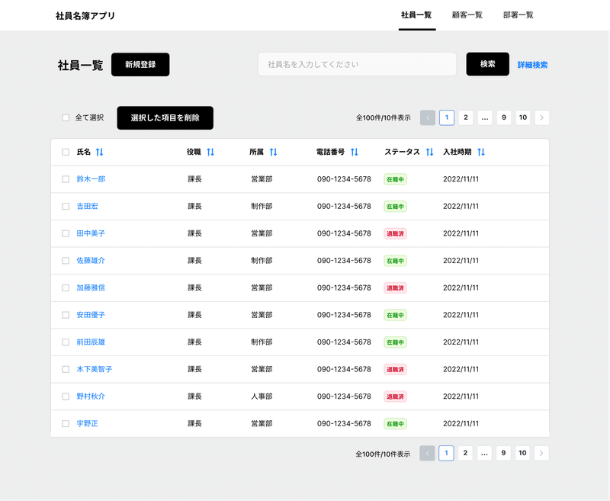610x501 pixels.
Task: Switch to the 社員一覧 tab
Action: point(416,15)
